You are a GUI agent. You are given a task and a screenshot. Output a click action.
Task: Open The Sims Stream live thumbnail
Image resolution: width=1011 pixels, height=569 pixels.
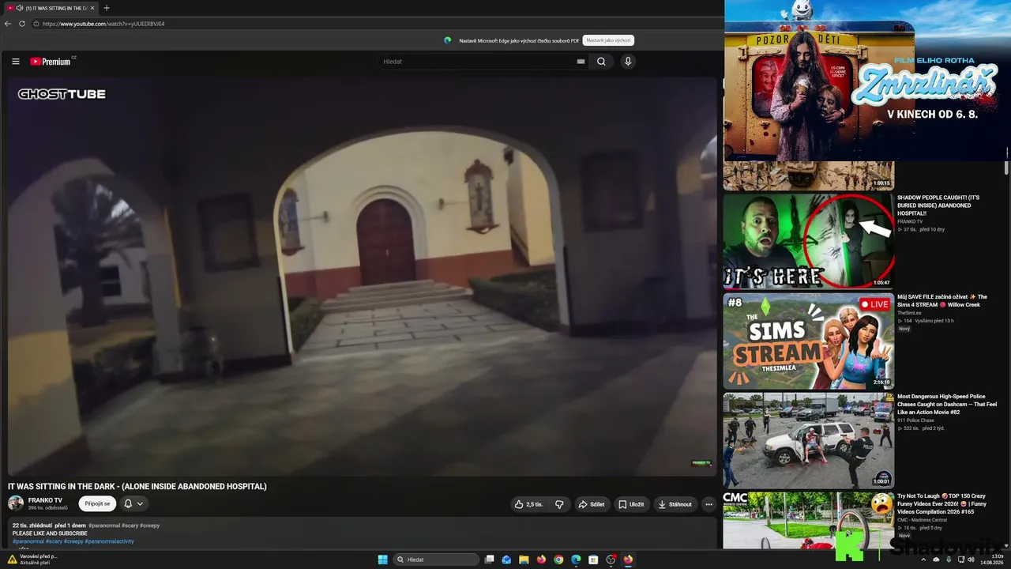click(809, 341)
